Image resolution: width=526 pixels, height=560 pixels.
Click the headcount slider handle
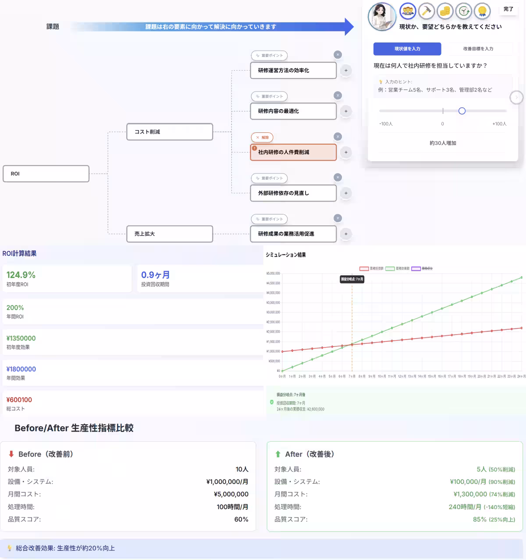pyautogui.click(x=462, y=111)
